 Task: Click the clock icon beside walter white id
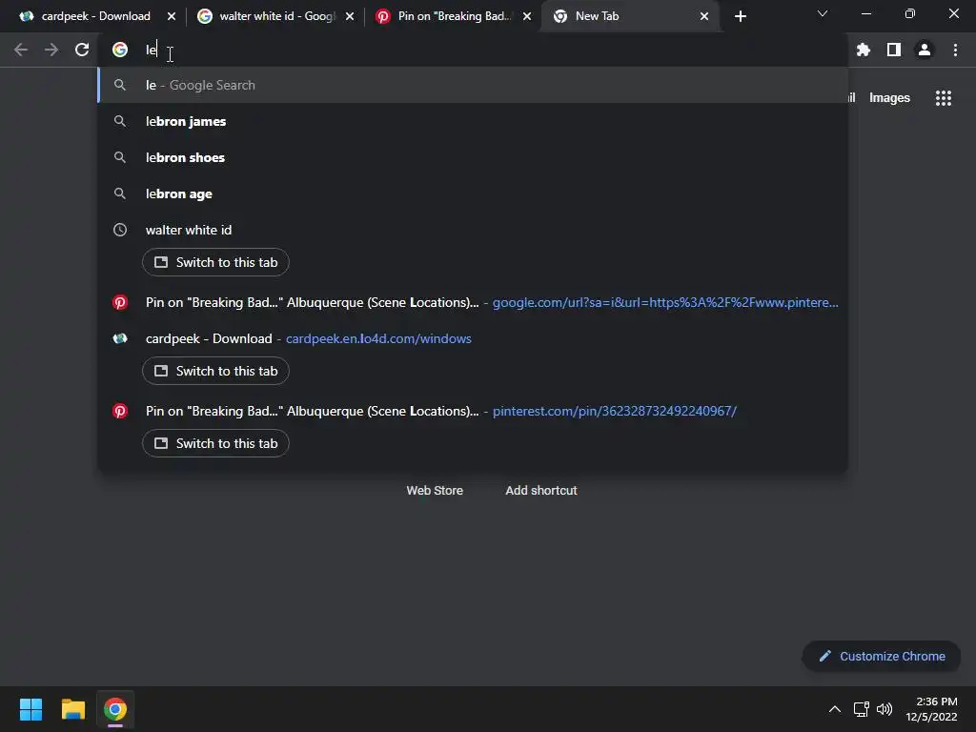point(120,230)
